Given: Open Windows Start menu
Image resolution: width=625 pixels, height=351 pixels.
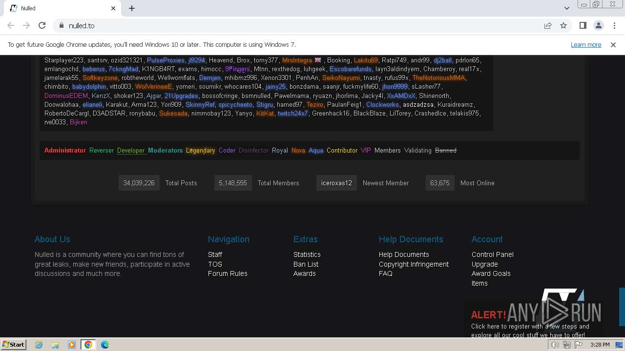Looking at the screenshot, I should (x=14, y=344).
